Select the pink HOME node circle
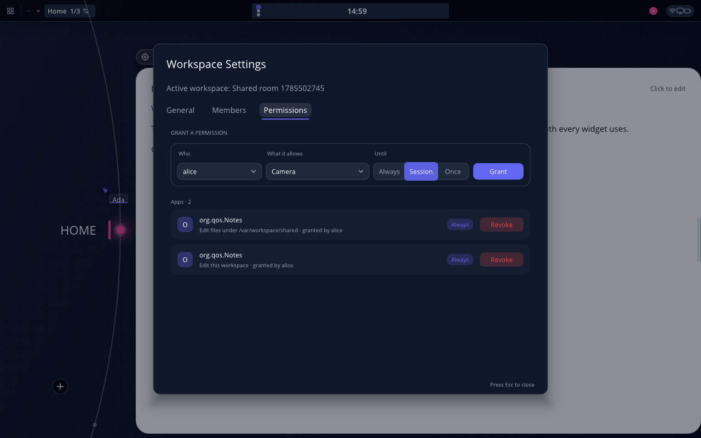Image resolution: width=701 pixels, height=438 pixels. (120, 230)
